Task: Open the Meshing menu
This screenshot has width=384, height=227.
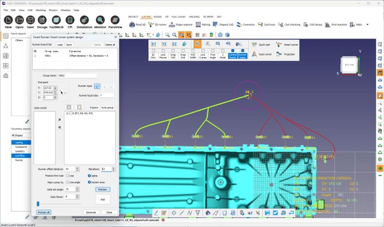Action: [41, 10]
